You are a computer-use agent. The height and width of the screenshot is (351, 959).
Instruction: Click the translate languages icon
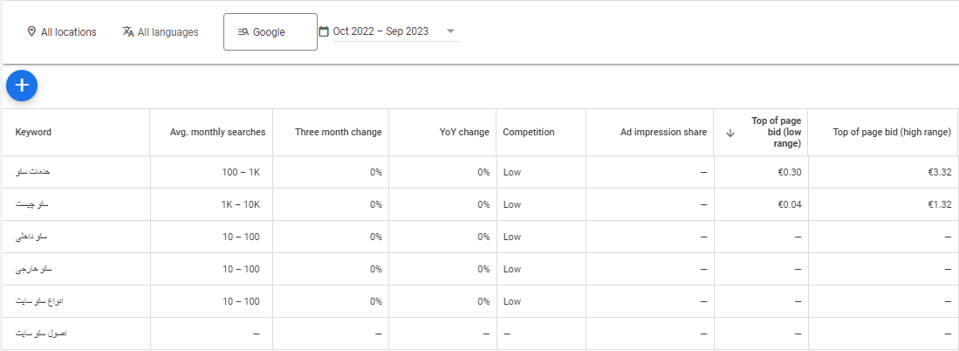pyautogui.click(x=128, y=31)
